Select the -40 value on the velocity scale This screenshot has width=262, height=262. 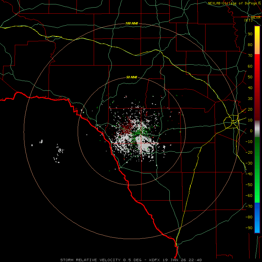(x=249, y=174)
